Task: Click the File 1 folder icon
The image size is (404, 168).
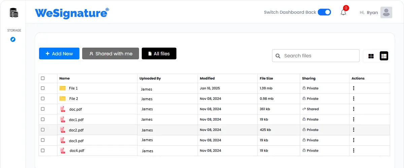Action: (63, 88)
